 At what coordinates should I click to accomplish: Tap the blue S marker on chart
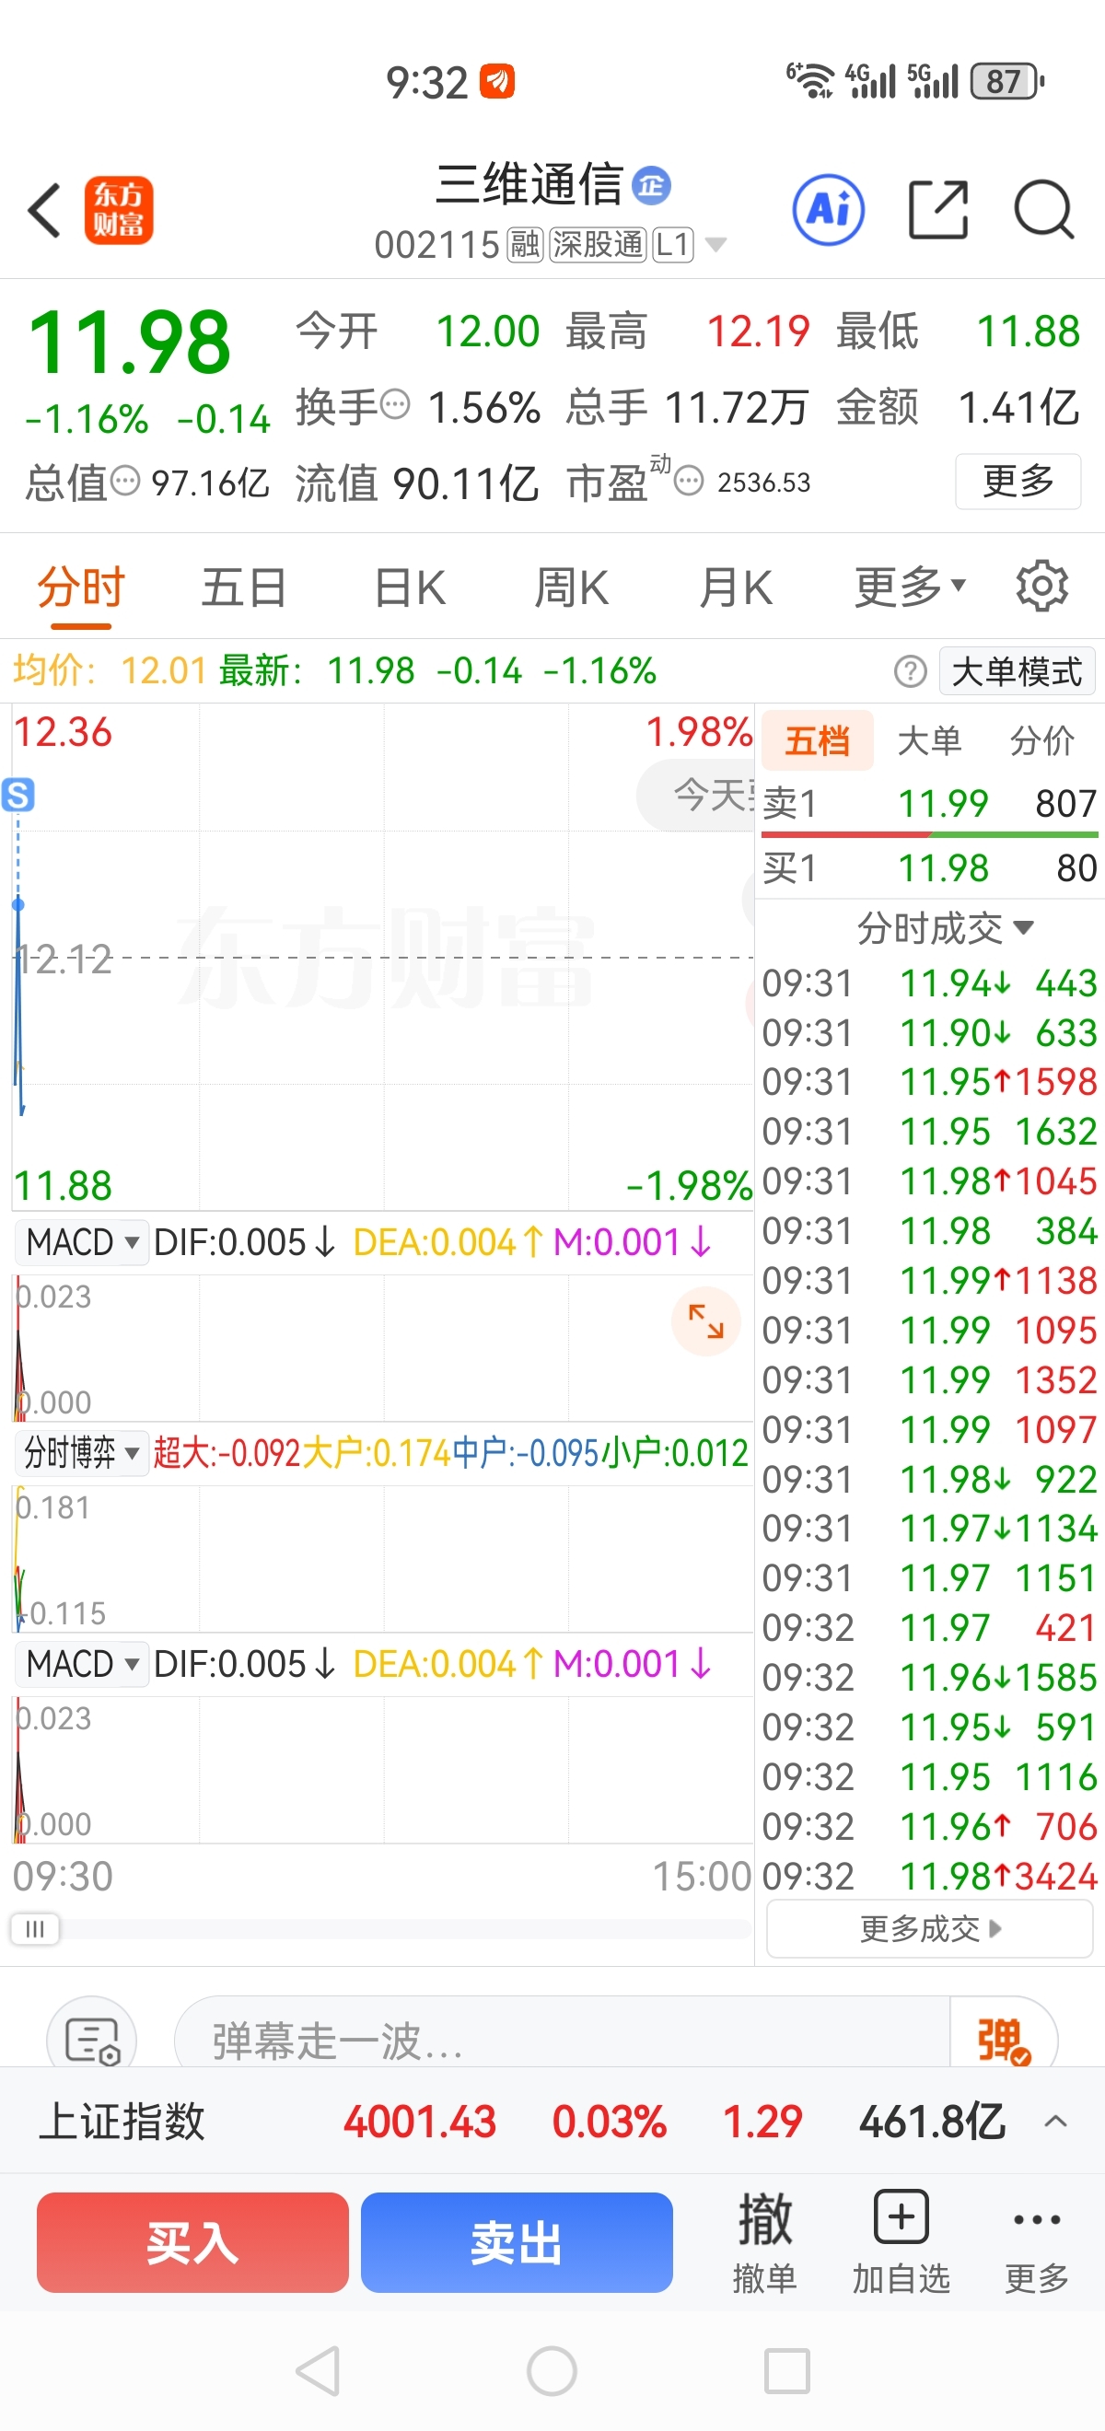click(x=17, y=795)
